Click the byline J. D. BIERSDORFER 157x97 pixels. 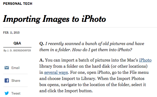[x=19, y=51]
